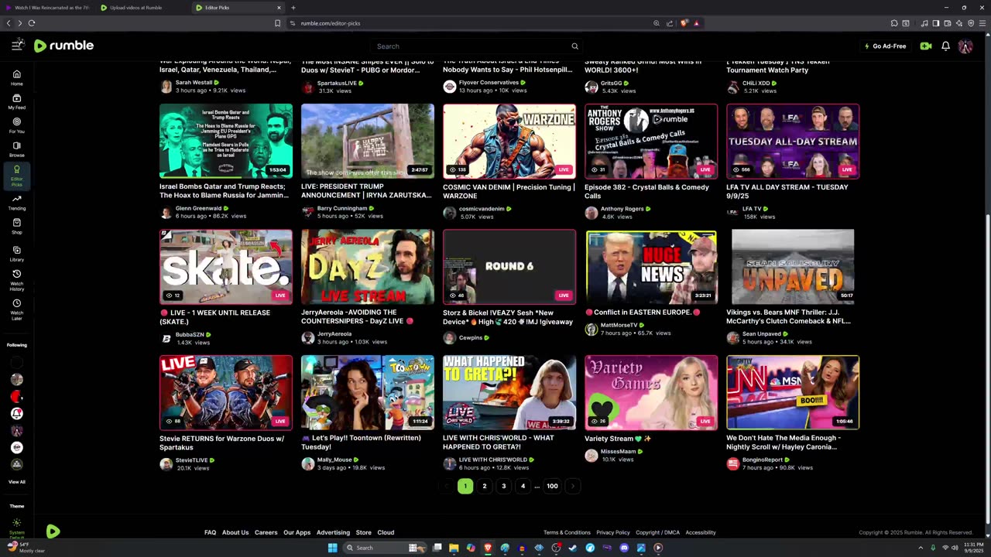Open the What Happened to Greta thumbnail
Screen dimensions: 991x557
tap(509, 392)
